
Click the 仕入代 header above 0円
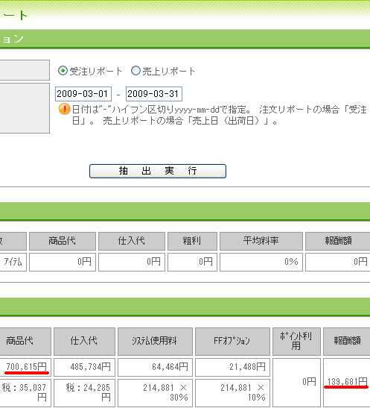pyautogui.click(x=132, y=241)
